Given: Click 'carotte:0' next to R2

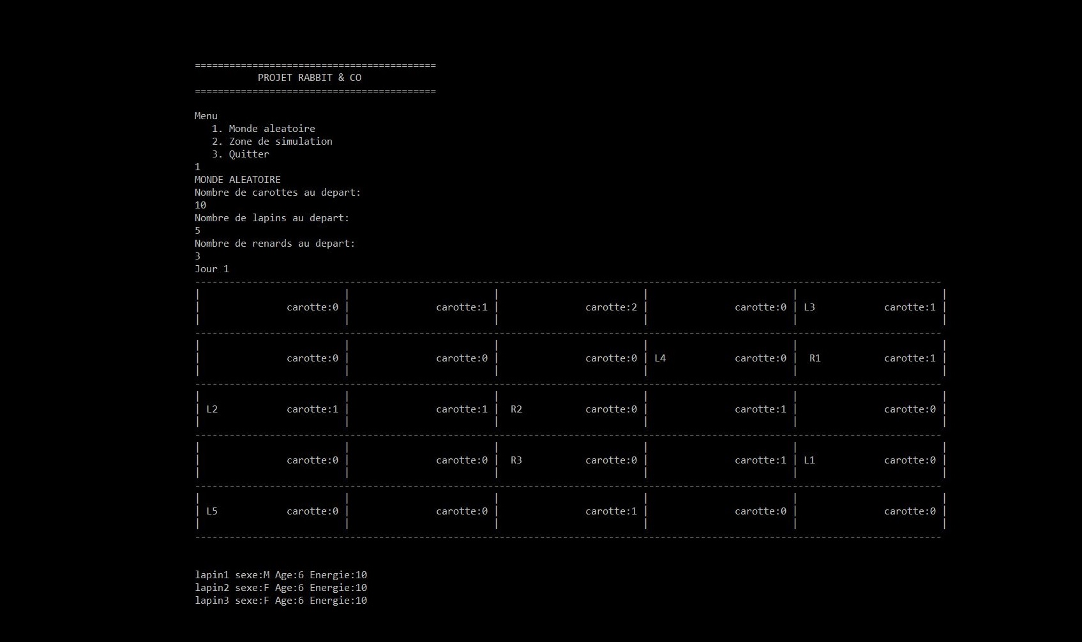Looking at the screenshot, I should [611, 409].
